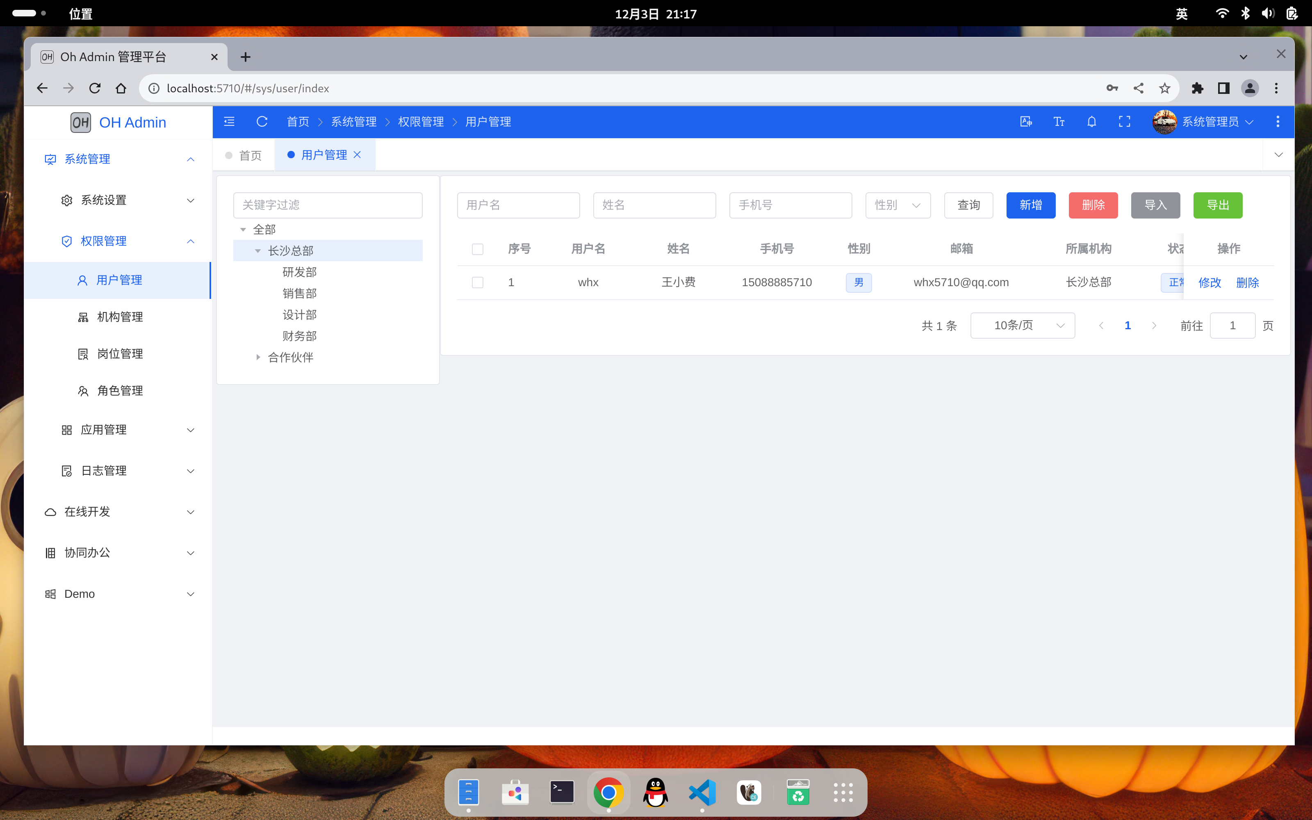The width and height of the screenshot is (1312, 820).
Task: Click the refresh icon in the blue header
Action: (262, 121)
